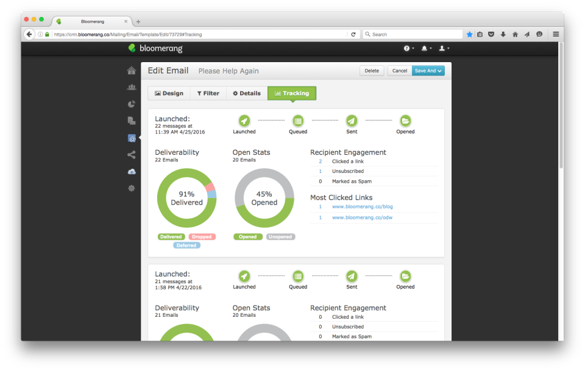Screen dimensions: 585x371
Task: Go back with the browser back arrow
Action: click(29, 34)
